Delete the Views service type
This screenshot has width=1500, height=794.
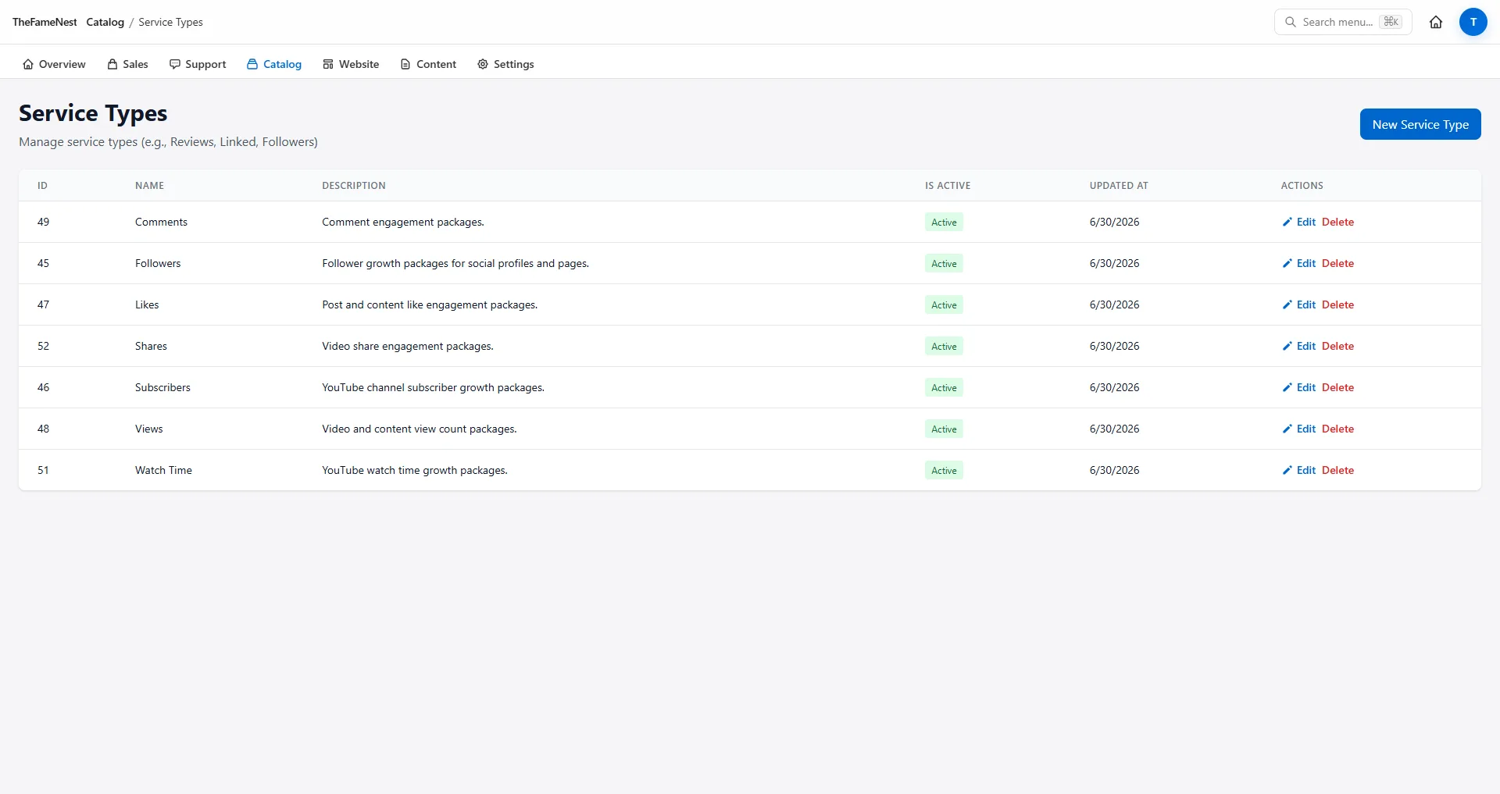pos(1337,429)
